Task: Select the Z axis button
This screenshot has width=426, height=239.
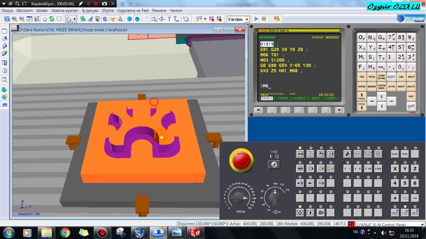Action: pyautogui.click(x=415, y=169)
